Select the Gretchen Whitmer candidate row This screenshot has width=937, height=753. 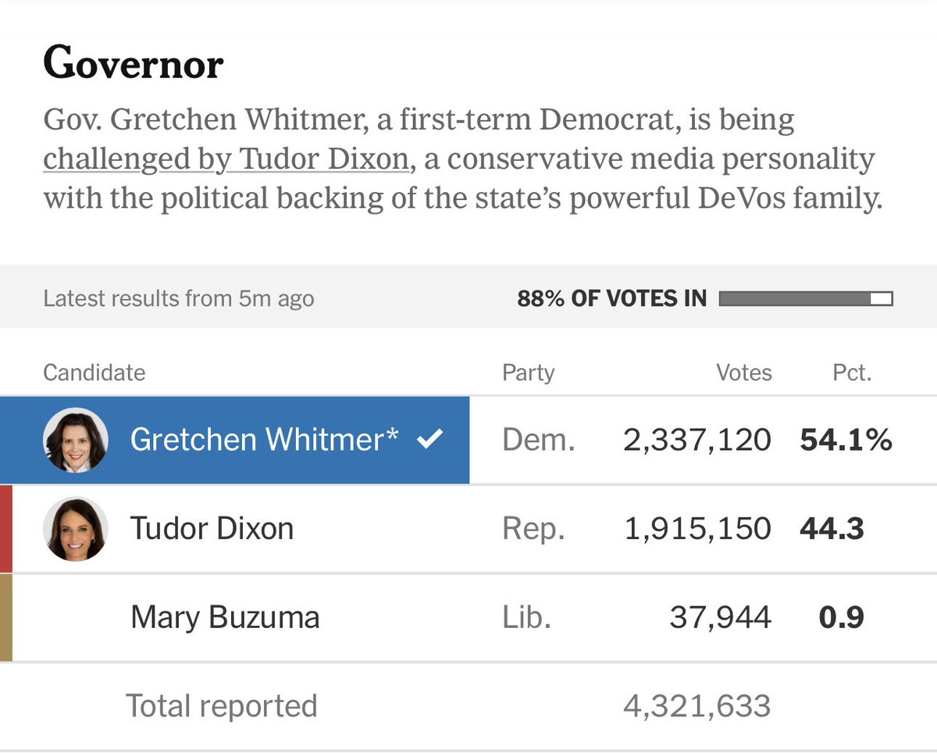pyautogui.click(x=468, y=440)
